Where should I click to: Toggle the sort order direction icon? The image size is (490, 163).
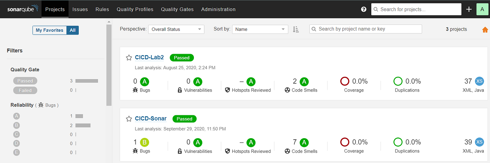pos(296,29)
